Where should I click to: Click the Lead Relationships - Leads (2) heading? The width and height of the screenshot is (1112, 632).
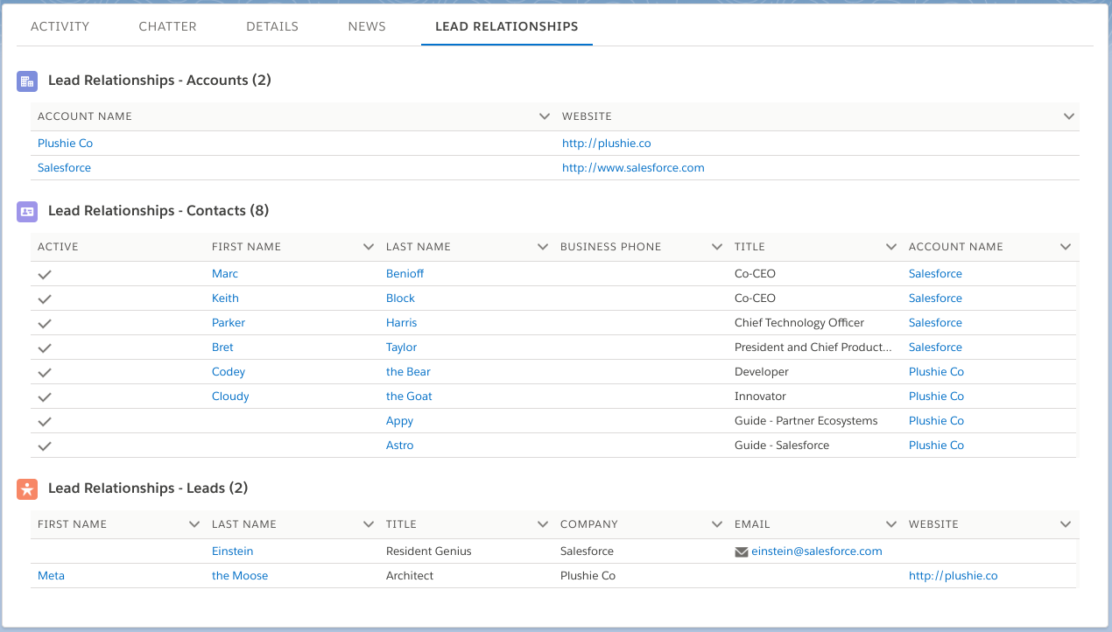148,488
